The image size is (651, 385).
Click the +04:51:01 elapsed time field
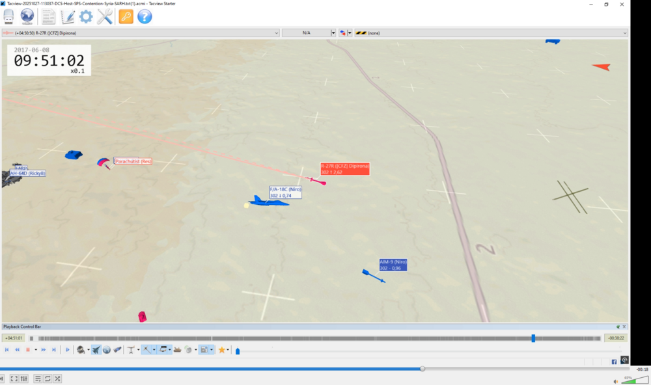pos(13,338)
